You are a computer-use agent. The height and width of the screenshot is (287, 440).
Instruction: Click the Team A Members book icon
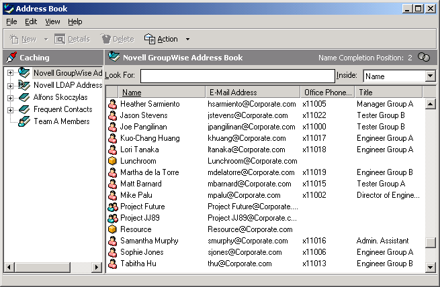(x=24, y=121)
